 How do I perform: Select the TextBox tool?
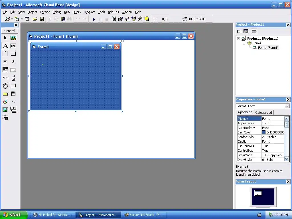[x=13, y=46]
